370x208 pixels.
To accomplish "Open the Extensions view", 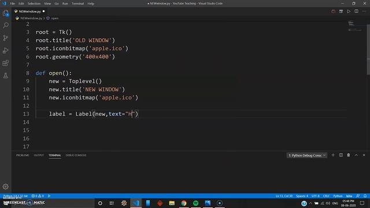I will (6, 63).
